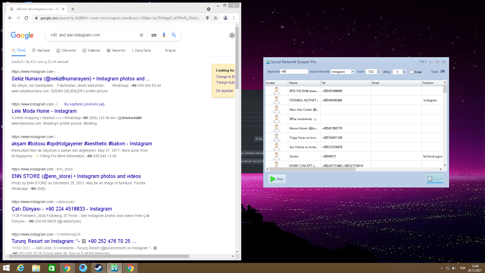Click volume icon in system tray
Viewport: 485px width, 273px height.
454,268
